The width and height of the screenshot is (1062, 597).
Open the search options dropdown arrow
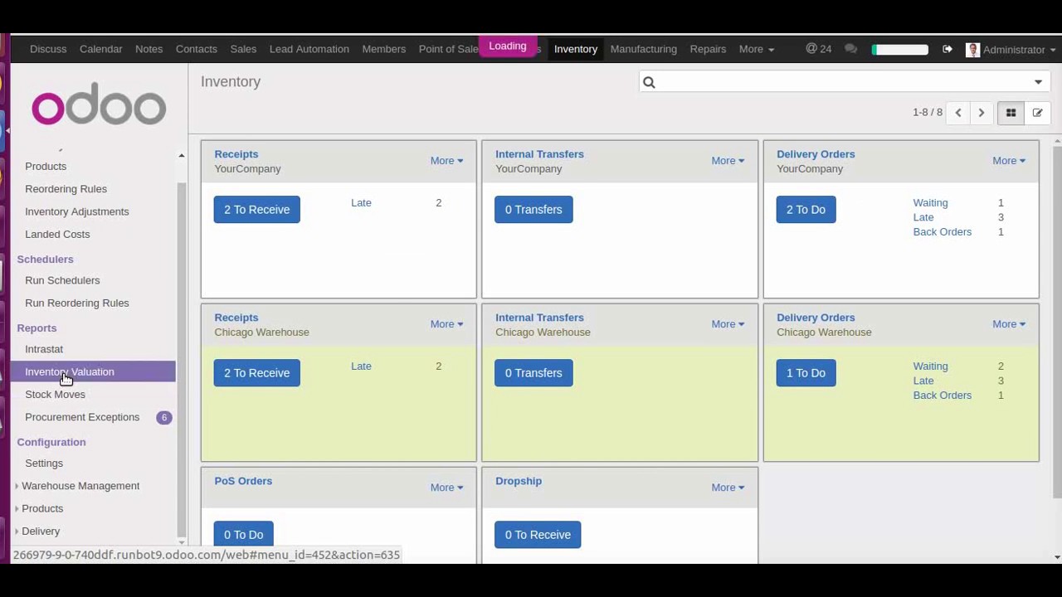[1038, 82]
